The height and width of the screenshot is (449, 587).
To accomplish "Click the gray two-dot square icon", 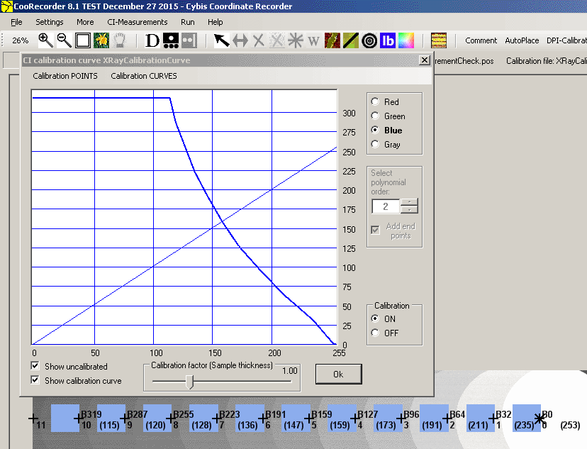I will pyautogui.click(x=189, y=40).
